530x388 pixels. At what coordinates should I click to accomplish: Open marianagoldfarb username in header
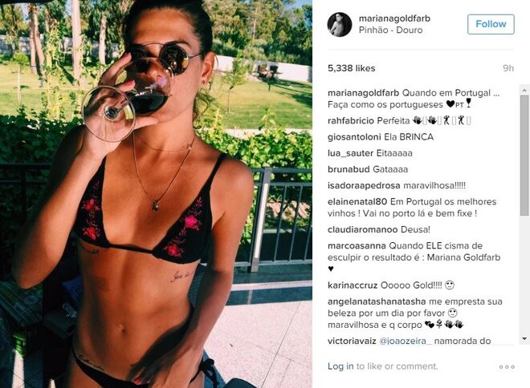(394, 18)
